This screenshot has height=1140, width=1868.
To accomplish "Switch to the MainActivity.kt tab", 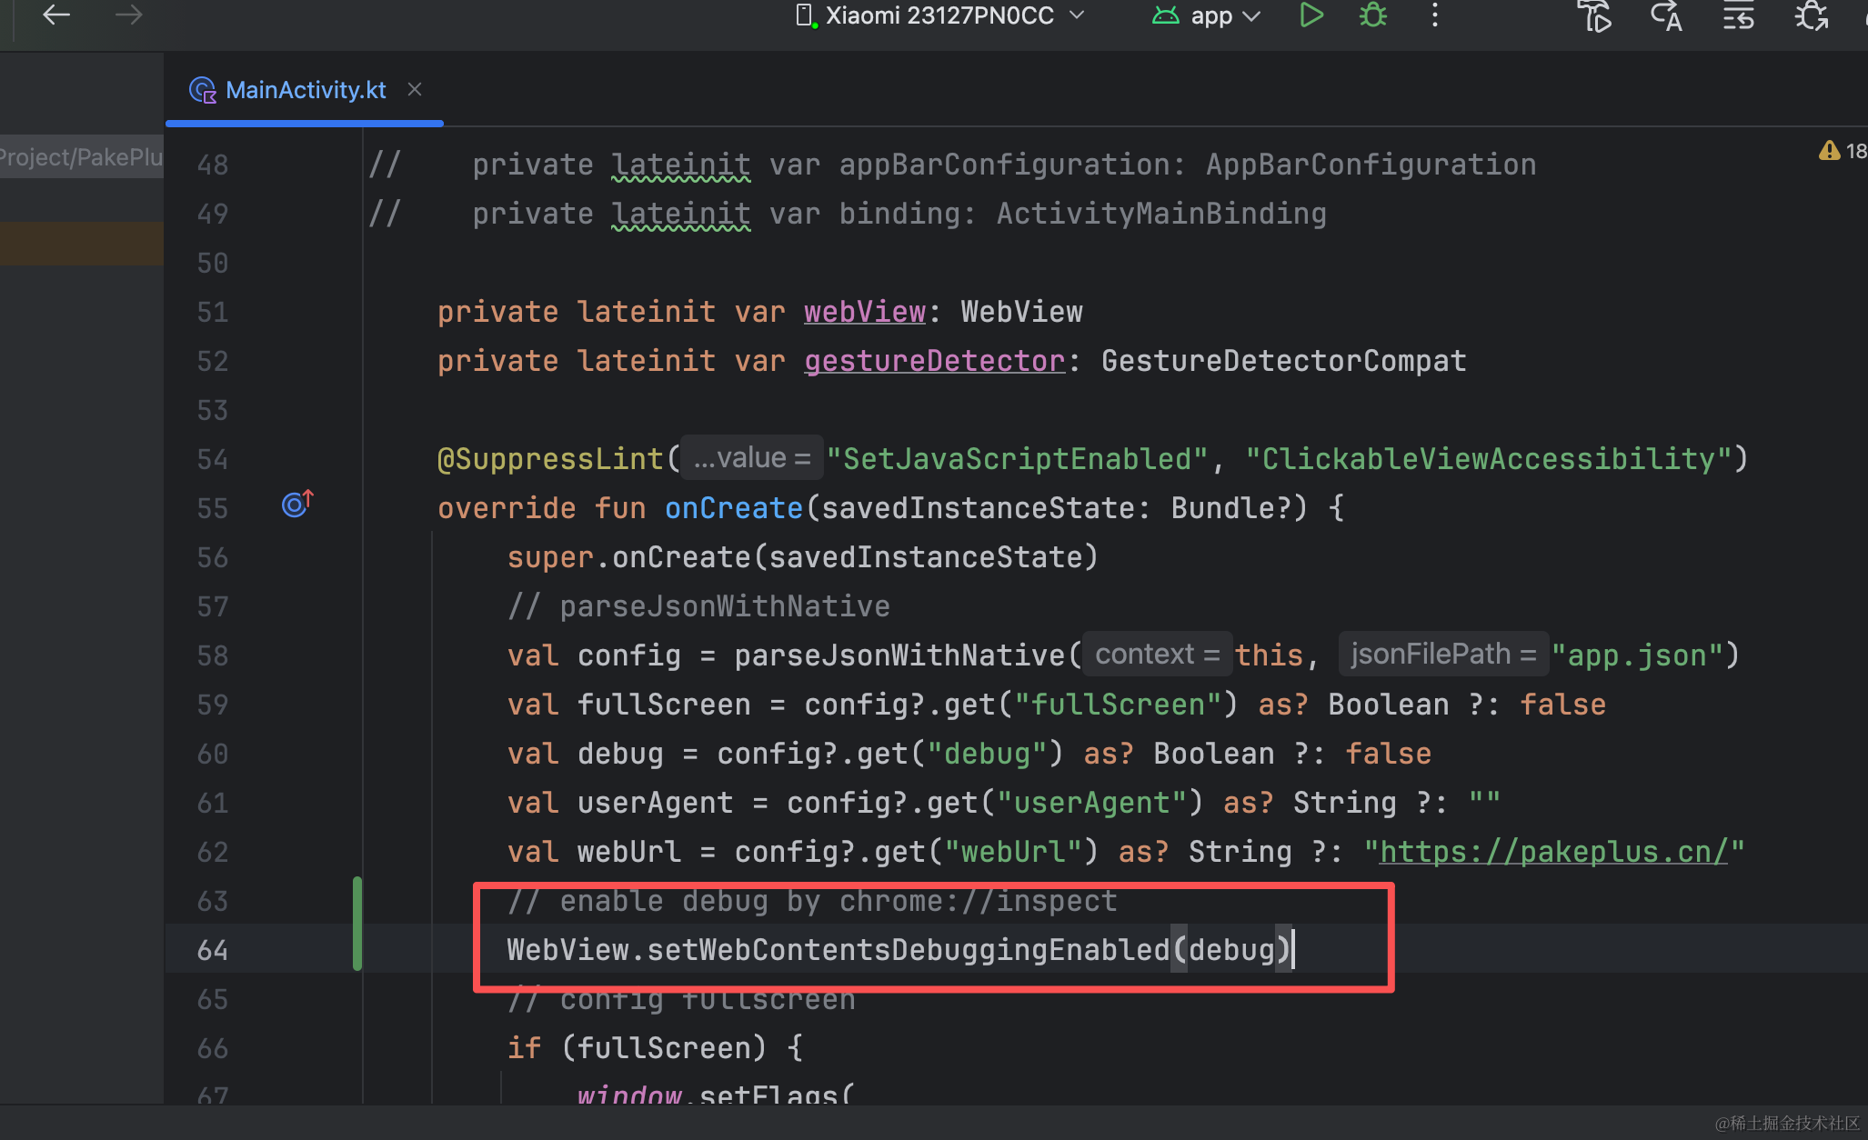I will [x=305, y=90].
